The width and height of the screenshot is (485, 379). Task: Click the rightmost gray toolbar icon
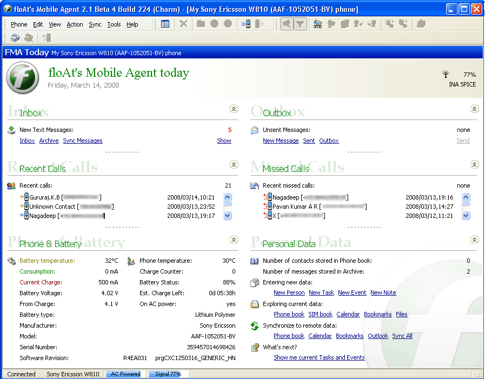coord(421,24)
